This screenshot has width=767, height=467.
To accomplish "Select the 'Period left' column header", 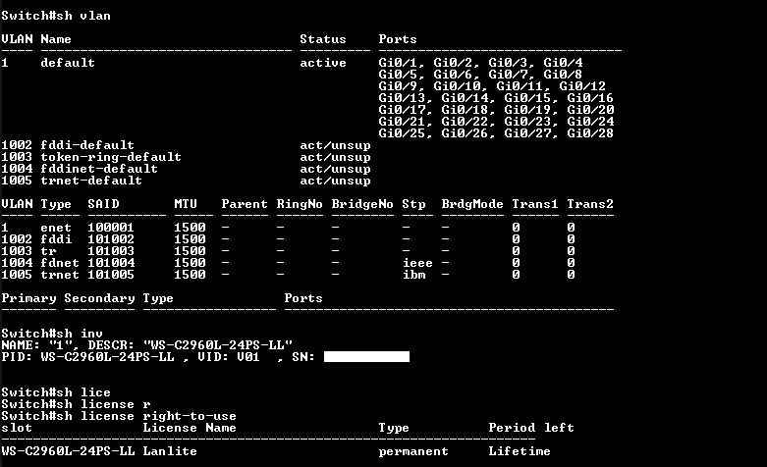I will [530, 428].
